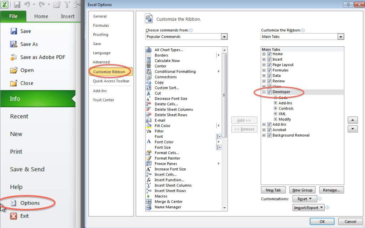
Task: Uncheck the Acrobat tab checkbox
Action: pyautogui.click(x=269, y=130)
